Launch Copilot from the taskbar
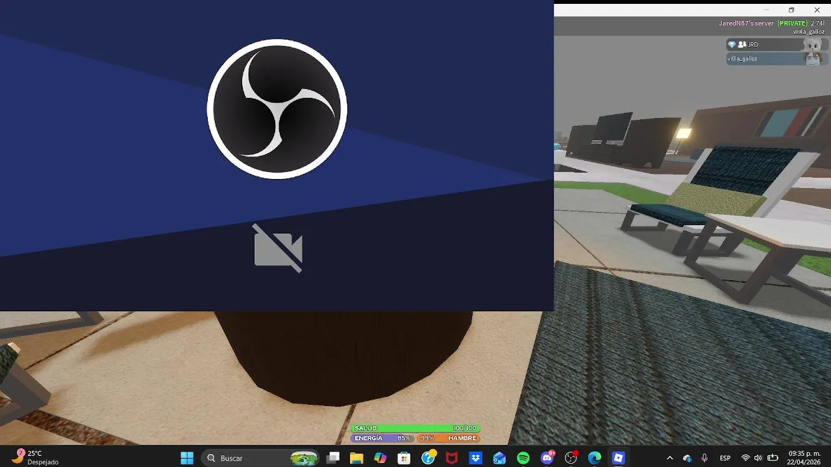This screenshot has width=831, height=467. click(x=380, y=458)
